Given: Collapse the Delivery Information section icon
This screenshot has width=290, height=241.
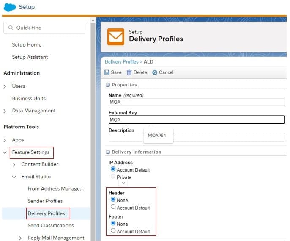Looking at the screenshot, I should [x=108, y=152].
